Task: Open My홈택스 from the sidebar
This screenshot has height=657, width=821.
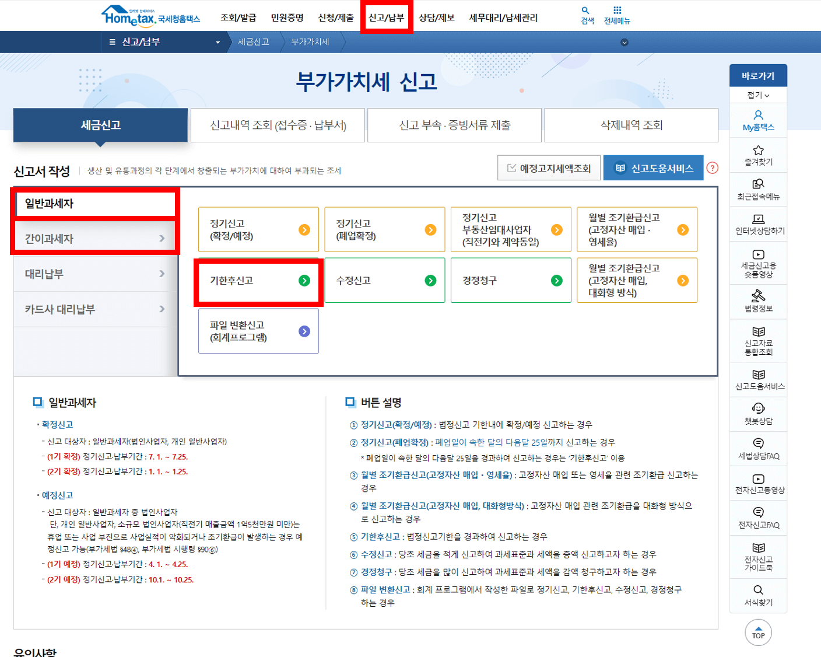Action: (x=758, y=121)
